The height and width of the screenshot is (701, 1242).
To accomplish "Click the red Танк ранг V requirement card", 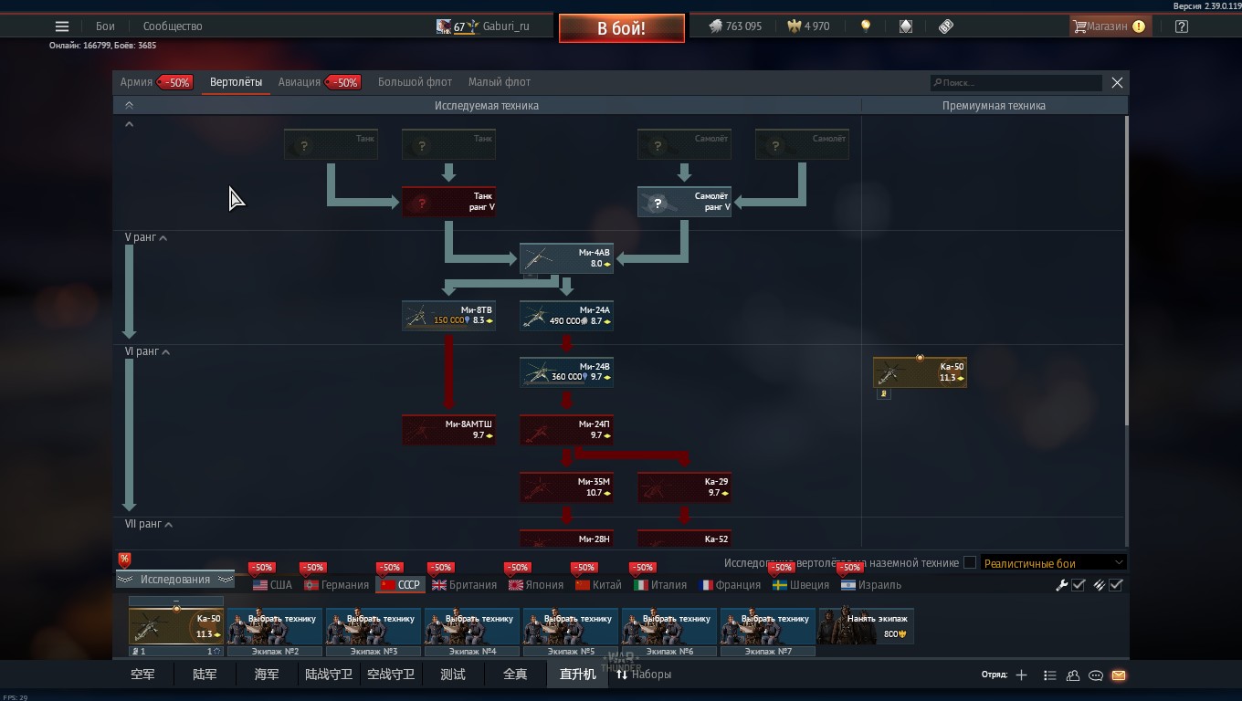I will (448, 202).
